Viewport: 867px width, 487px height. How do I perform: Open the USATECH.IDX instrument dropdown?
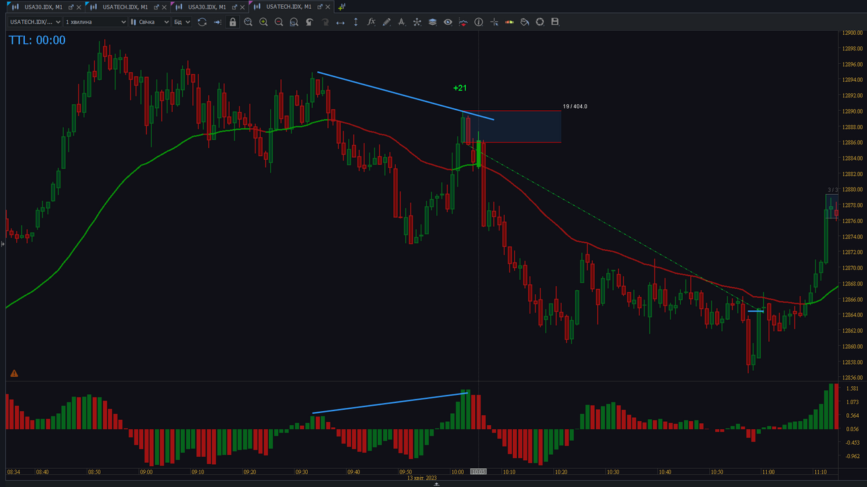35,22
